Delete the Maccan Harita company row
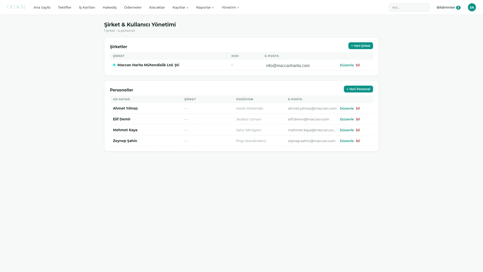Image resolution: width=483 pixels, height=272 pixels. pos(357,65)
